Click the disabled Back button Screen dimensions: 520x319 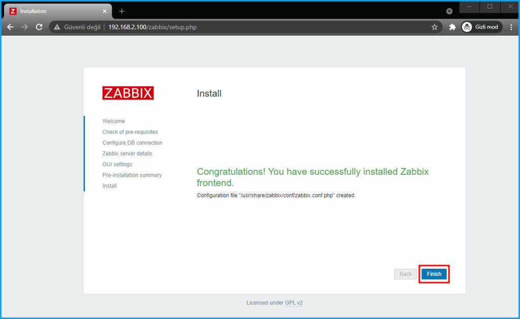tap(405, 274)
